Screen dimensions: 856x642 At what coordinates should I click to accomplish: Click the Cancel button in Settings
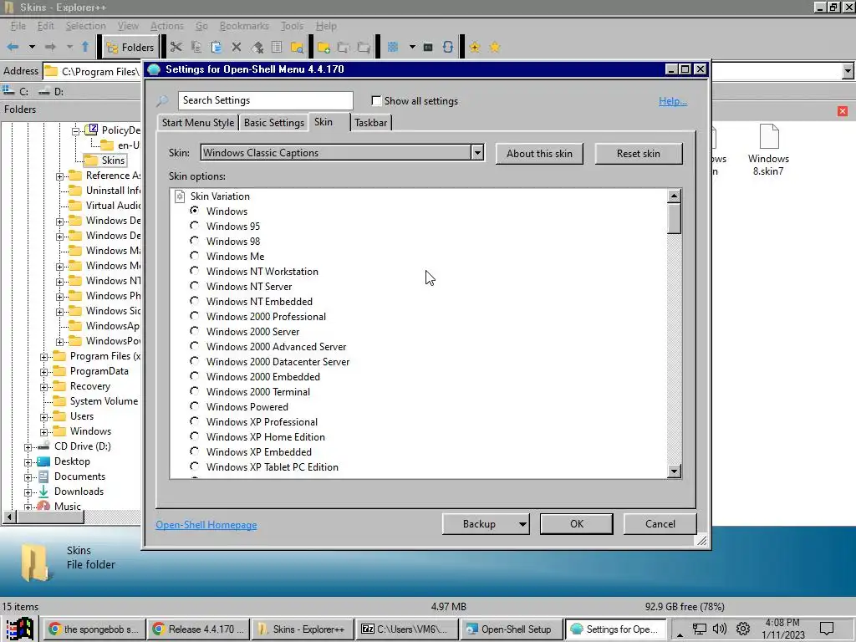pyautogui.click(x=660, y=524)
